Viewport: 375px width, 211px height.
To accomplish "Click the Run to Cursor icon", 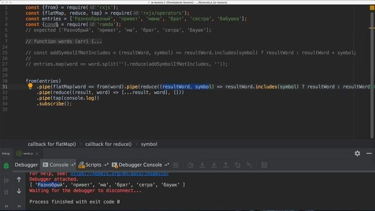I will pos(249,165).
